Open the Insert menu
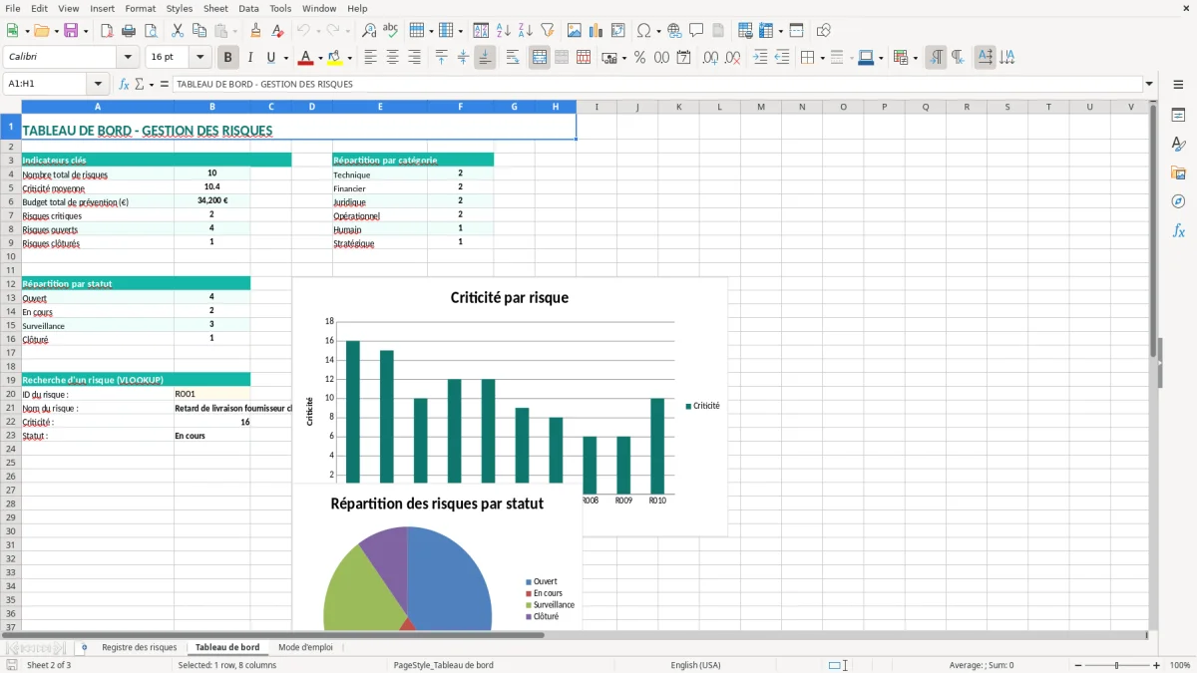Image resolution: width=1197 pixels, height=673 pixels. [x=102, y=8]
